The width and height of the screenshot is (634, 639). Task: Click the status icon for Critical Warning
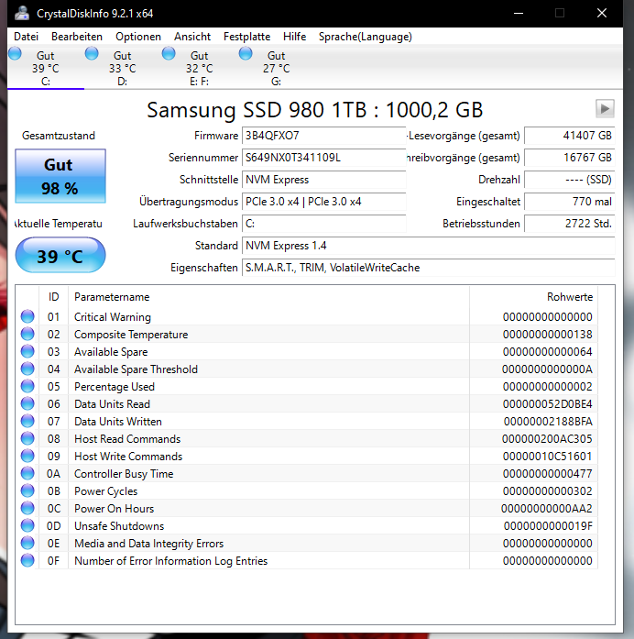click(27, 316)
